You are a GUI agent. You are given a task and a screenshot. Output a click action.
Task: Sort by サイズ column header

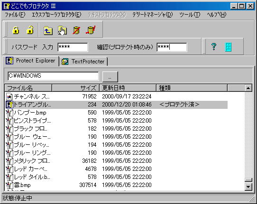point(76,88)
